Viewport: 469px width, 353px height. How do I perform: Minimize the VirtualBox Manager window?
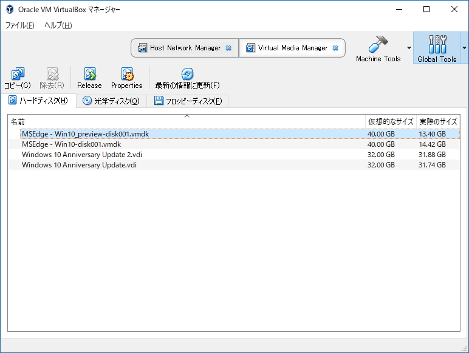[399, 9]
